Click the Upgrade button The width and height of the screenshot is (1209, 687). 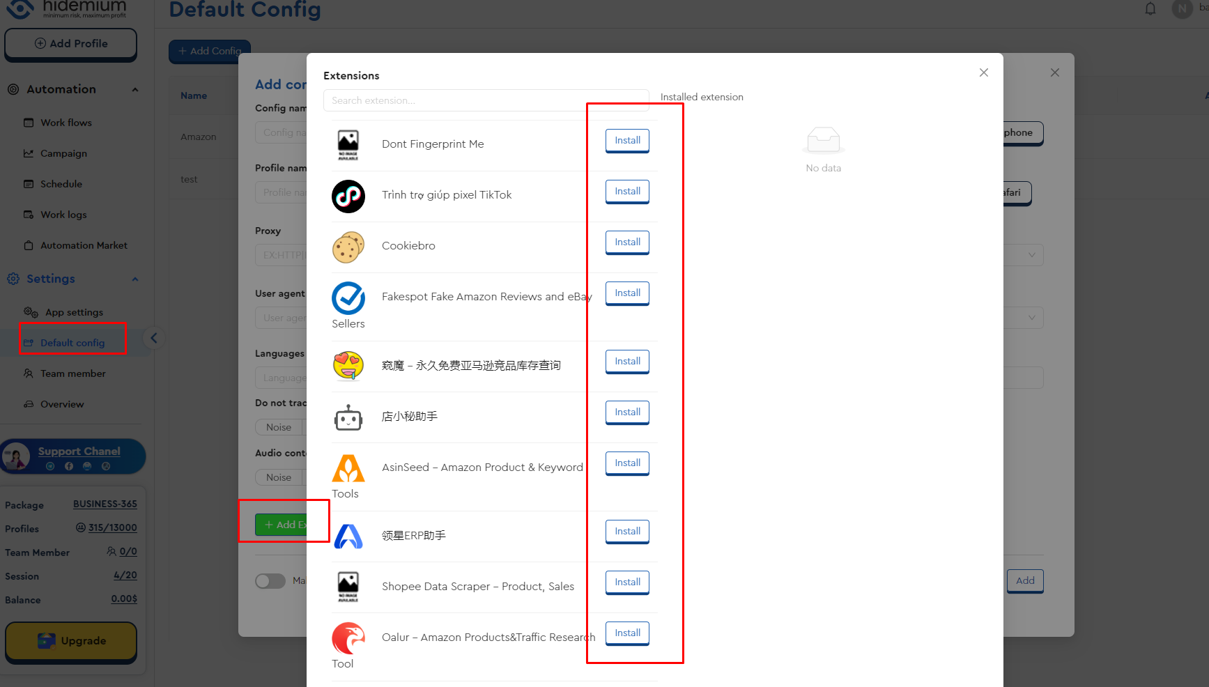coord(71,641)
